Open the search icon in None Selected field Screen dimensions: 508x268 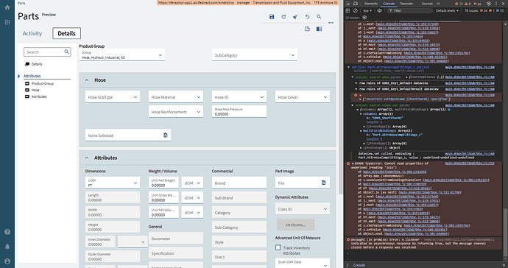point(166,135)
